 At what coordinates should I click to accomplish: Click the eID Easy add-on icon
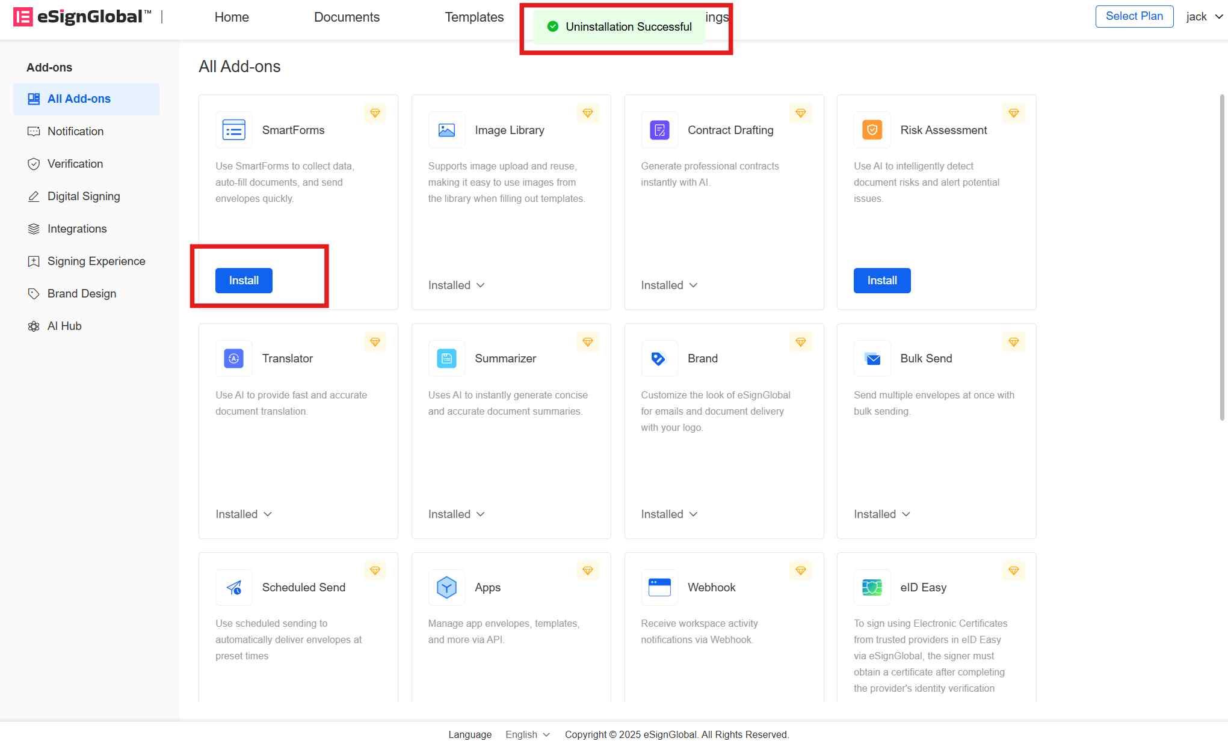click(x=872, y=587)
